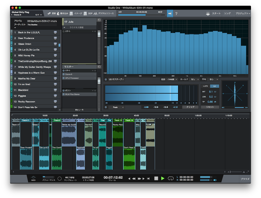
Task: Click the デジタルリリース waveform icon
Action: coord(95,13)
